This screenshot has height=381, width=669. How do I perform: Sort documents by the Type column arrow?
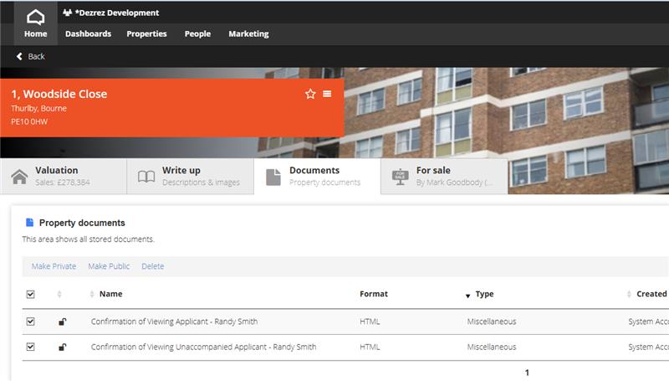[468, 295]
